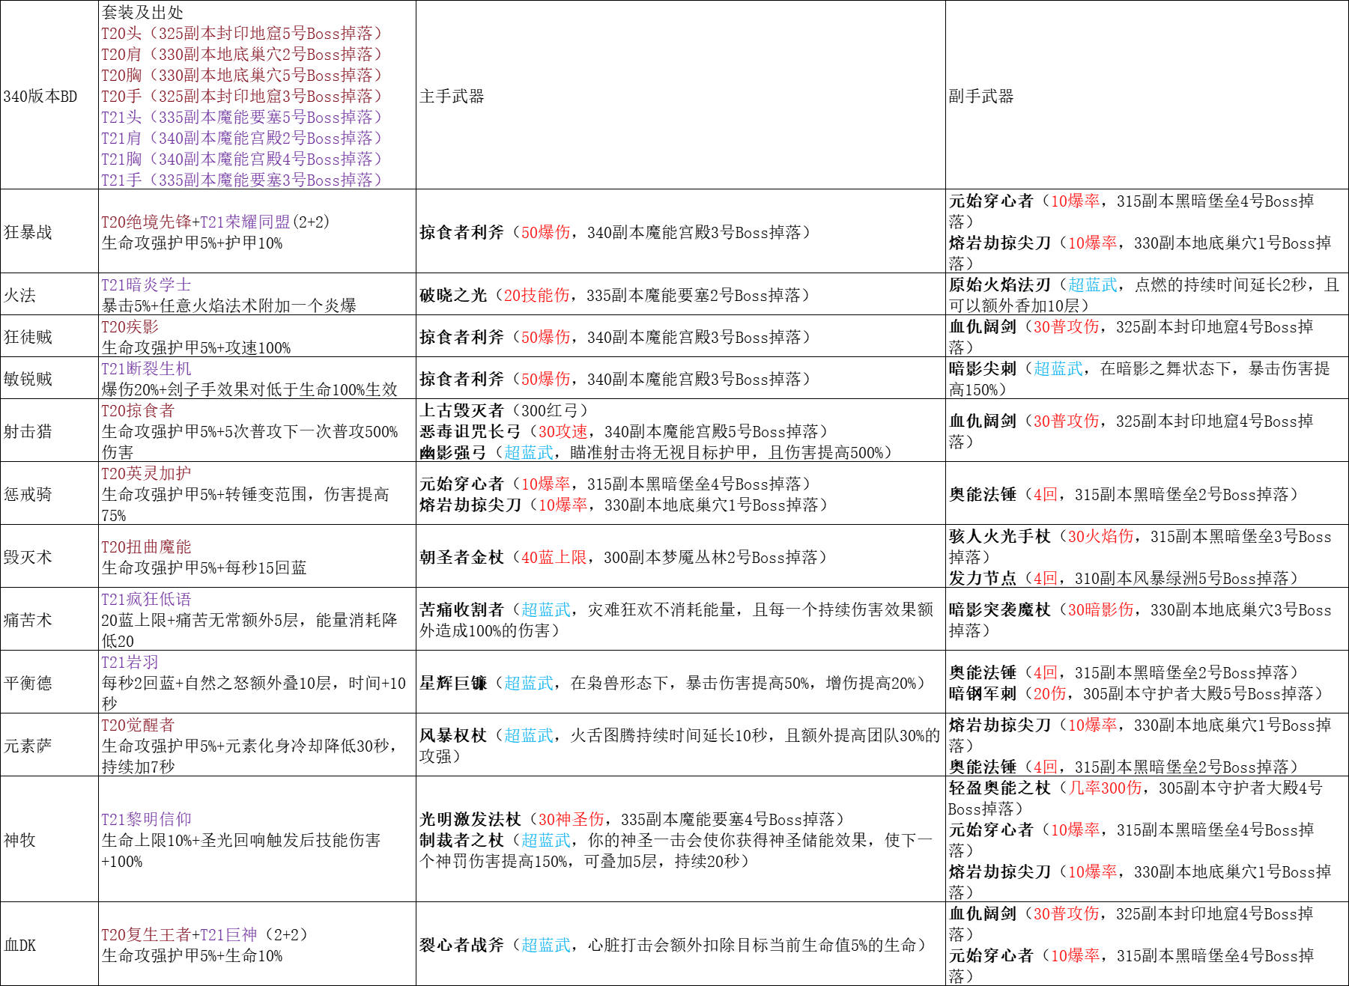
Task: Click the 朝圣者金杖 weapon cell
Action: tap(681, 556)
